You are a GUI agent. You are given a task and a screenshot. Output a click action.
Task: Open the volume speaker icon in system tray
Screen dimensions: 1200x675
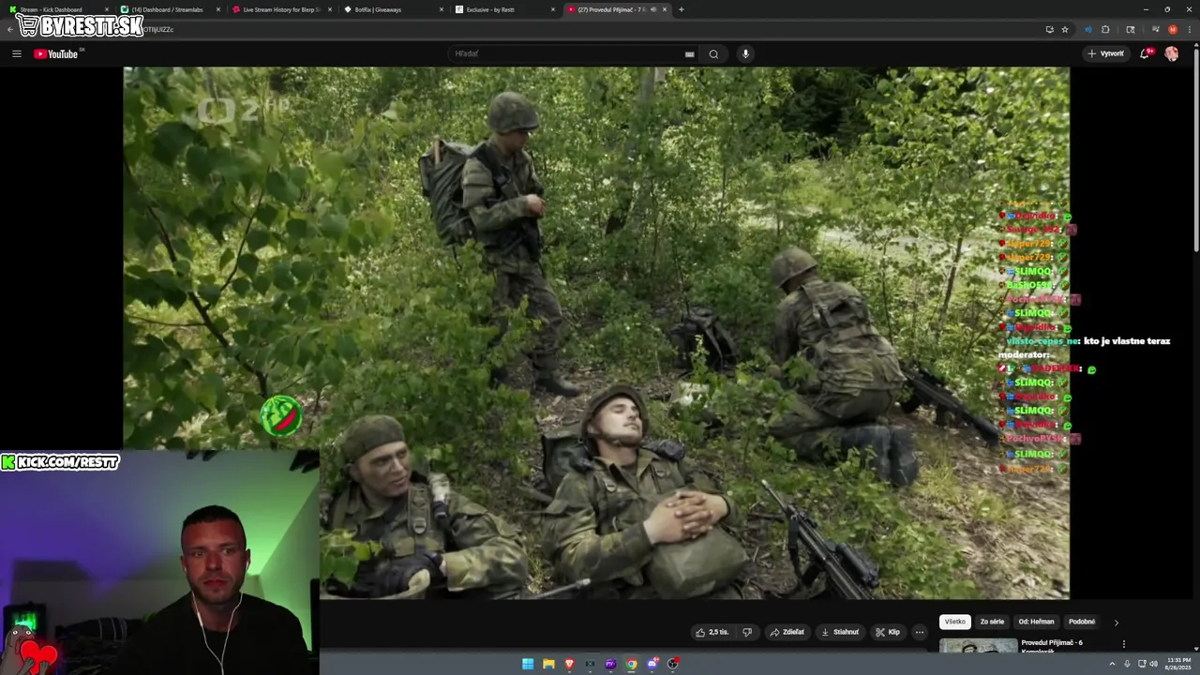point(1153,664)
